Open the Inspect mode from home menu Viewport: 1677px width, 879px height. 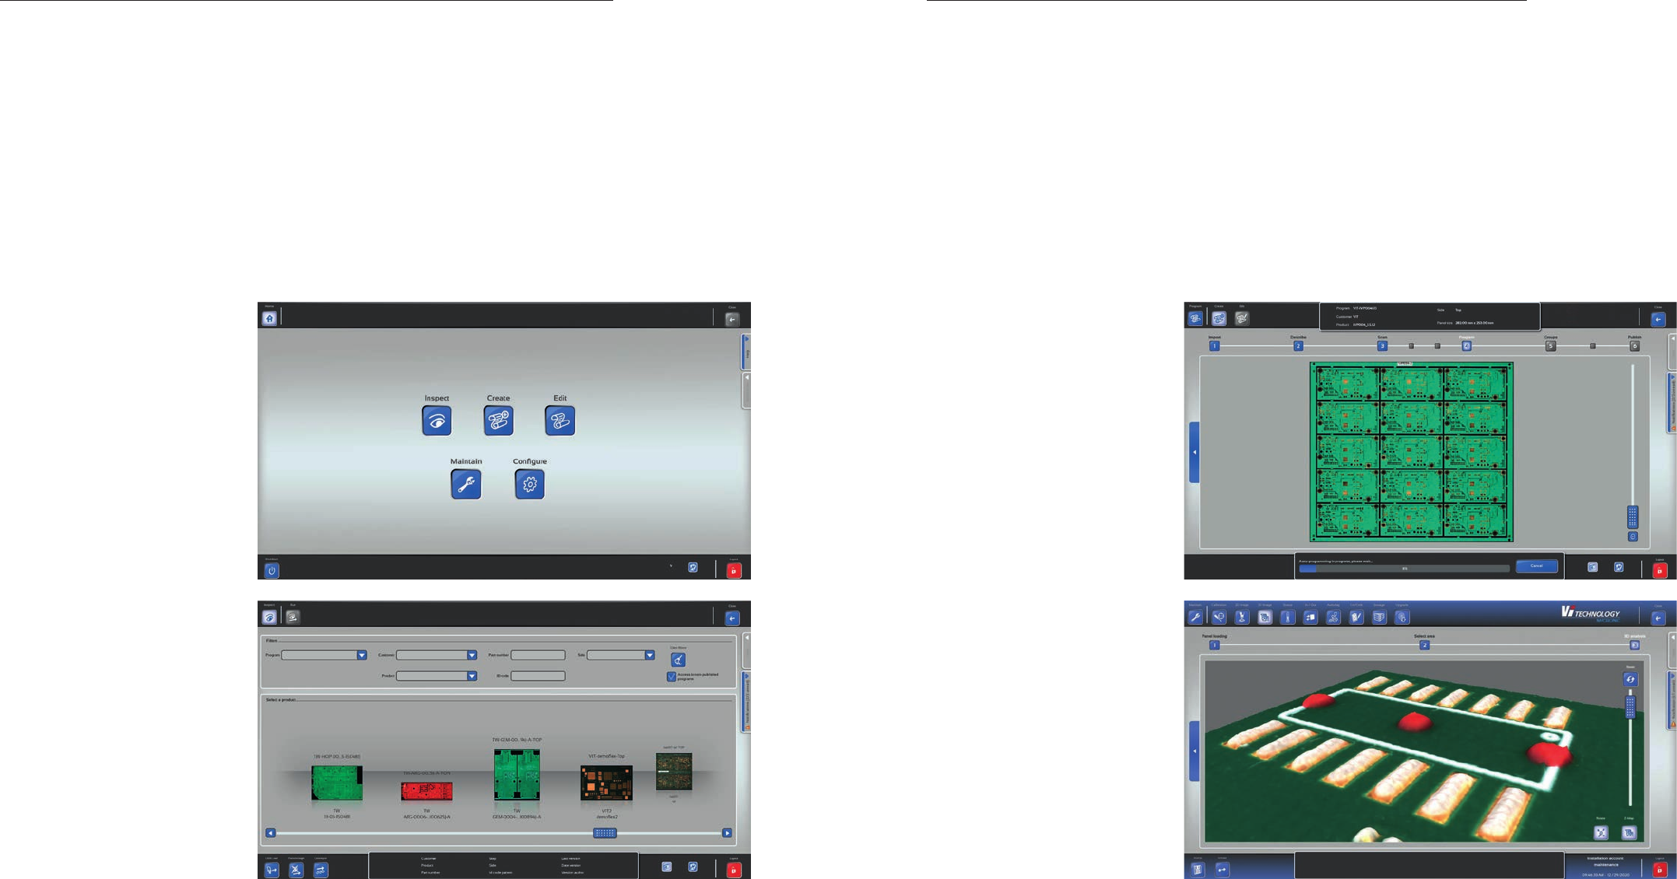click(437, 421)
